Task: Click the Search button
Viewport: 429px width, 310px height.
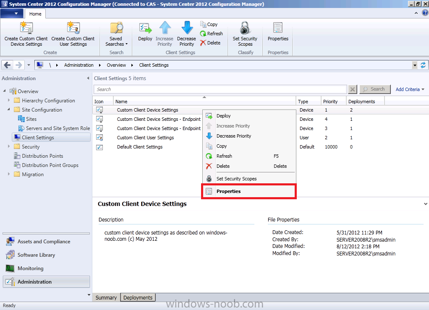Action: tap(375, 89)
